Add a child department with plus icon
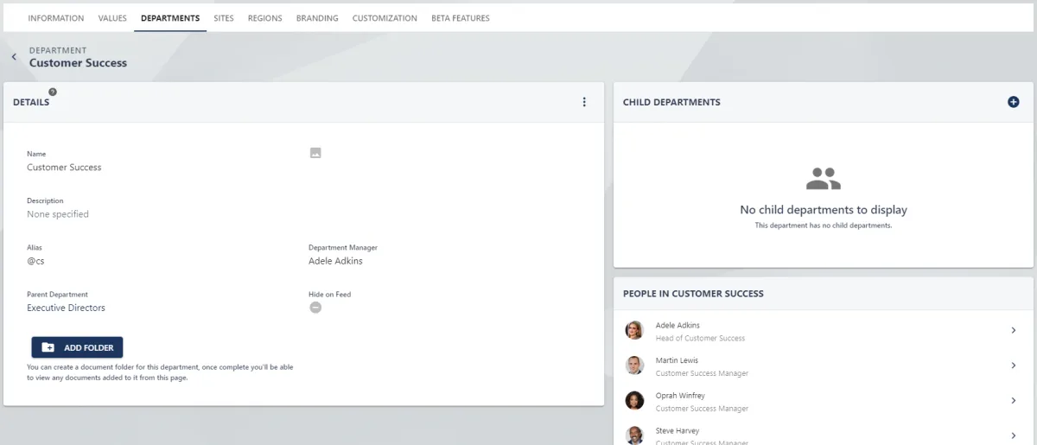The width and height of the screenshot is (1037, 445). [x=1014, y=102]
